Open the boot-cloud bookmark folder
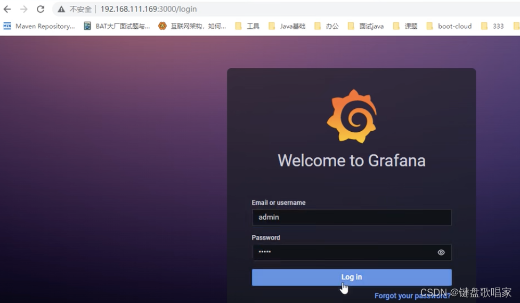 449,26
